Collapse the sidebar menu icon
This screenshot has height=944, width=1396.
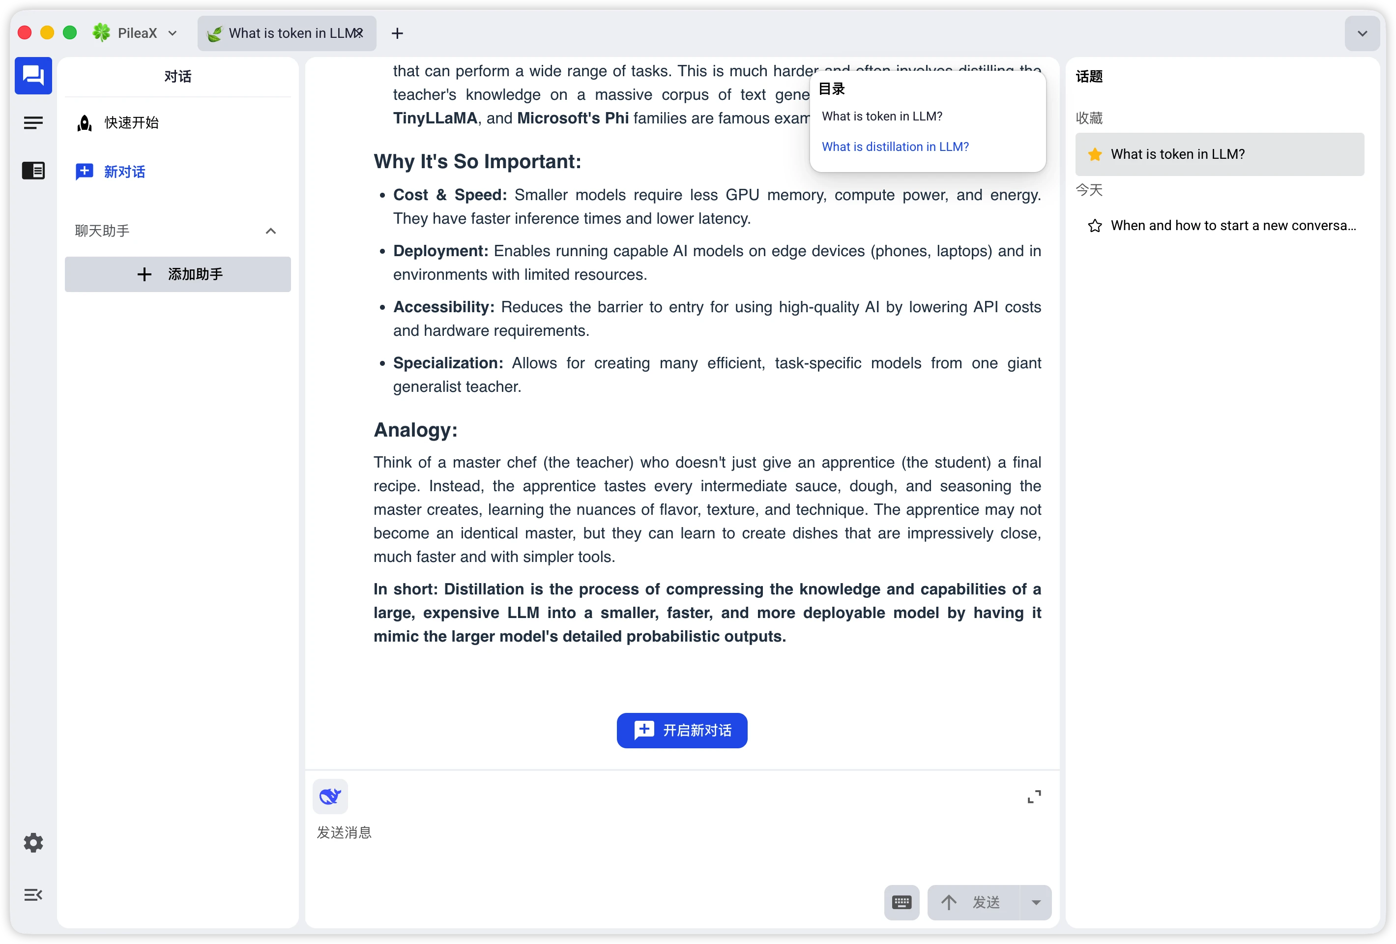tap(33, 895)
